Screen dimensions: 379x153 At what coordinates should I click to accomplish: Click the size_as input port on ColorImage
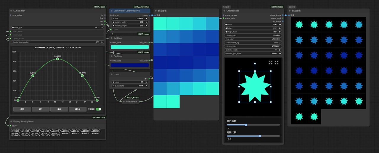[x=111, y=15]
